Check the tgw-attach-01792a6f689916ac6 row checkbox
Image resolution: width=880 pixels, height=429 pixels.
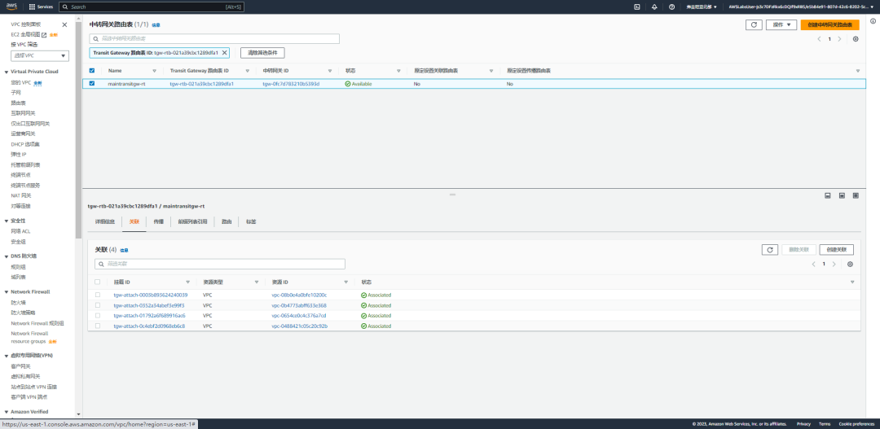[98, 316]
